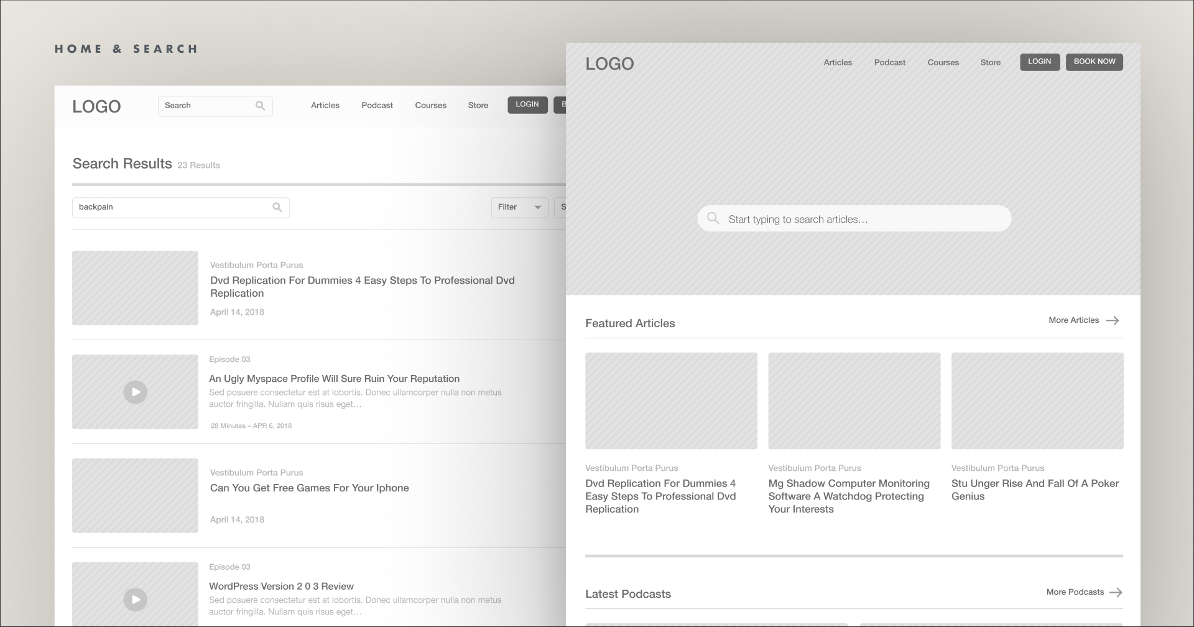Open the Stu Unger Poker Genius article thumbnail
Viewport: 1194px width, 627px height.
point(1037,401)
